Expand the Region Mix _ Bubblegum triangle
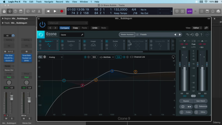 point(3,18)
